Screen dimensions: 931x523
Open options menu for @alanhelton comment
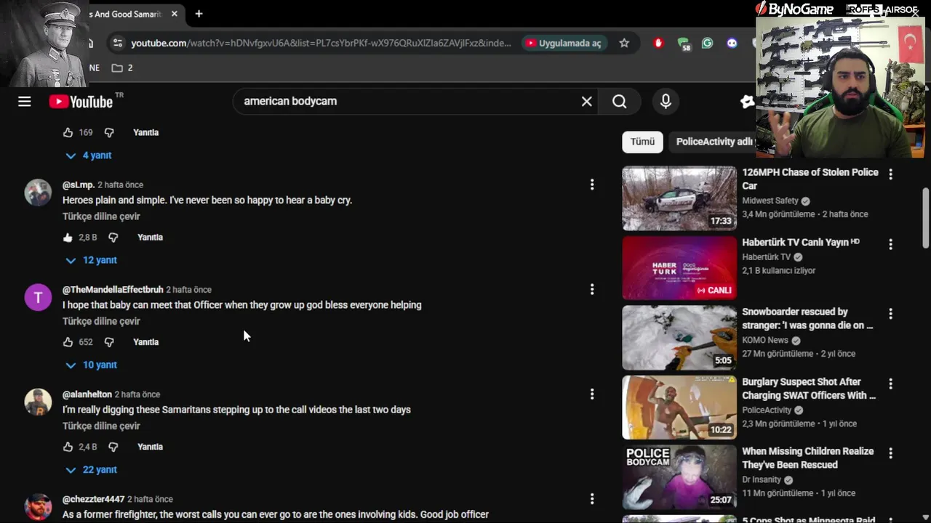point(592,394)
